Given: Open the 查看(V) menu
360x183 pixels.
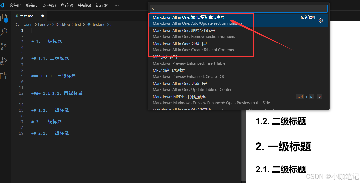Looking at the screenshot, I should (x=67, y=5).
